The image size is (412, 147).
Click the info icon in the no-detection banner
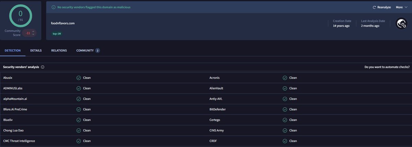tap(53, 7)
